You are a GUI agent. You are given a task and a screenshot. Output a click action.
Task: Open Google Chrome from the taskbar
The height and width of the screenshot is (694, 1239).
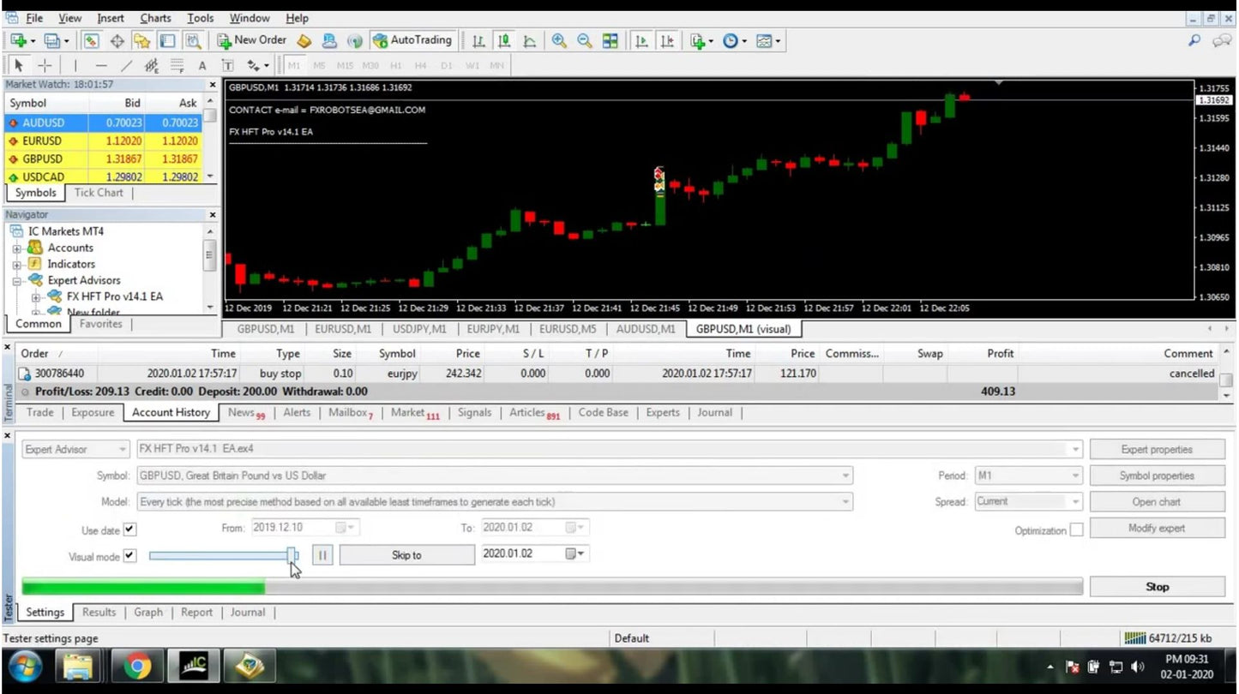click(135, 665)
